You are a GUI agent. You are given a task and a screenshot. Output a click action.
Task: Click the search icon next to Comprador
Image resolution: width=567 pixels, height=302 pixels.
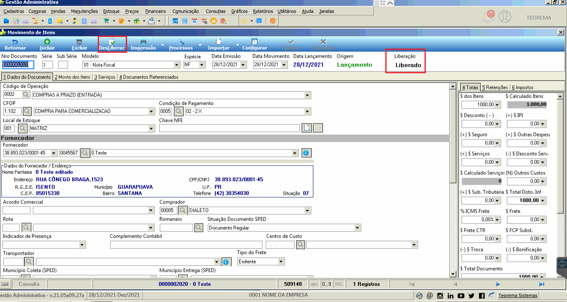(183, 210)
